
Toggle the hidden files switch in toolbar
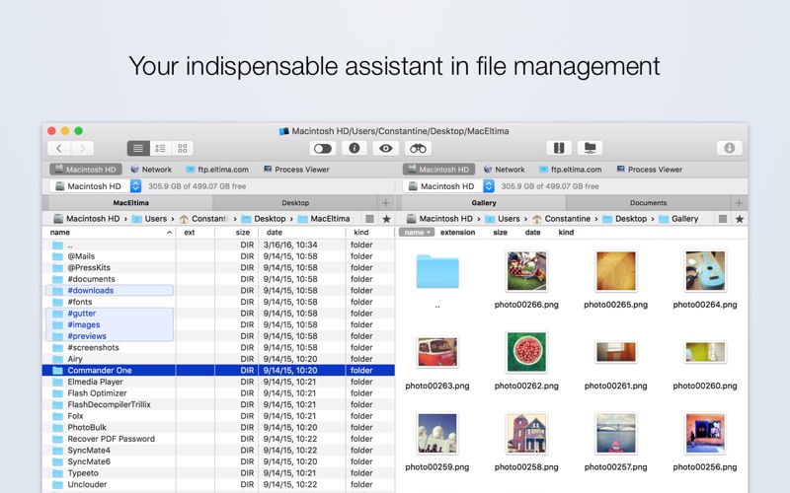(322, 148)
